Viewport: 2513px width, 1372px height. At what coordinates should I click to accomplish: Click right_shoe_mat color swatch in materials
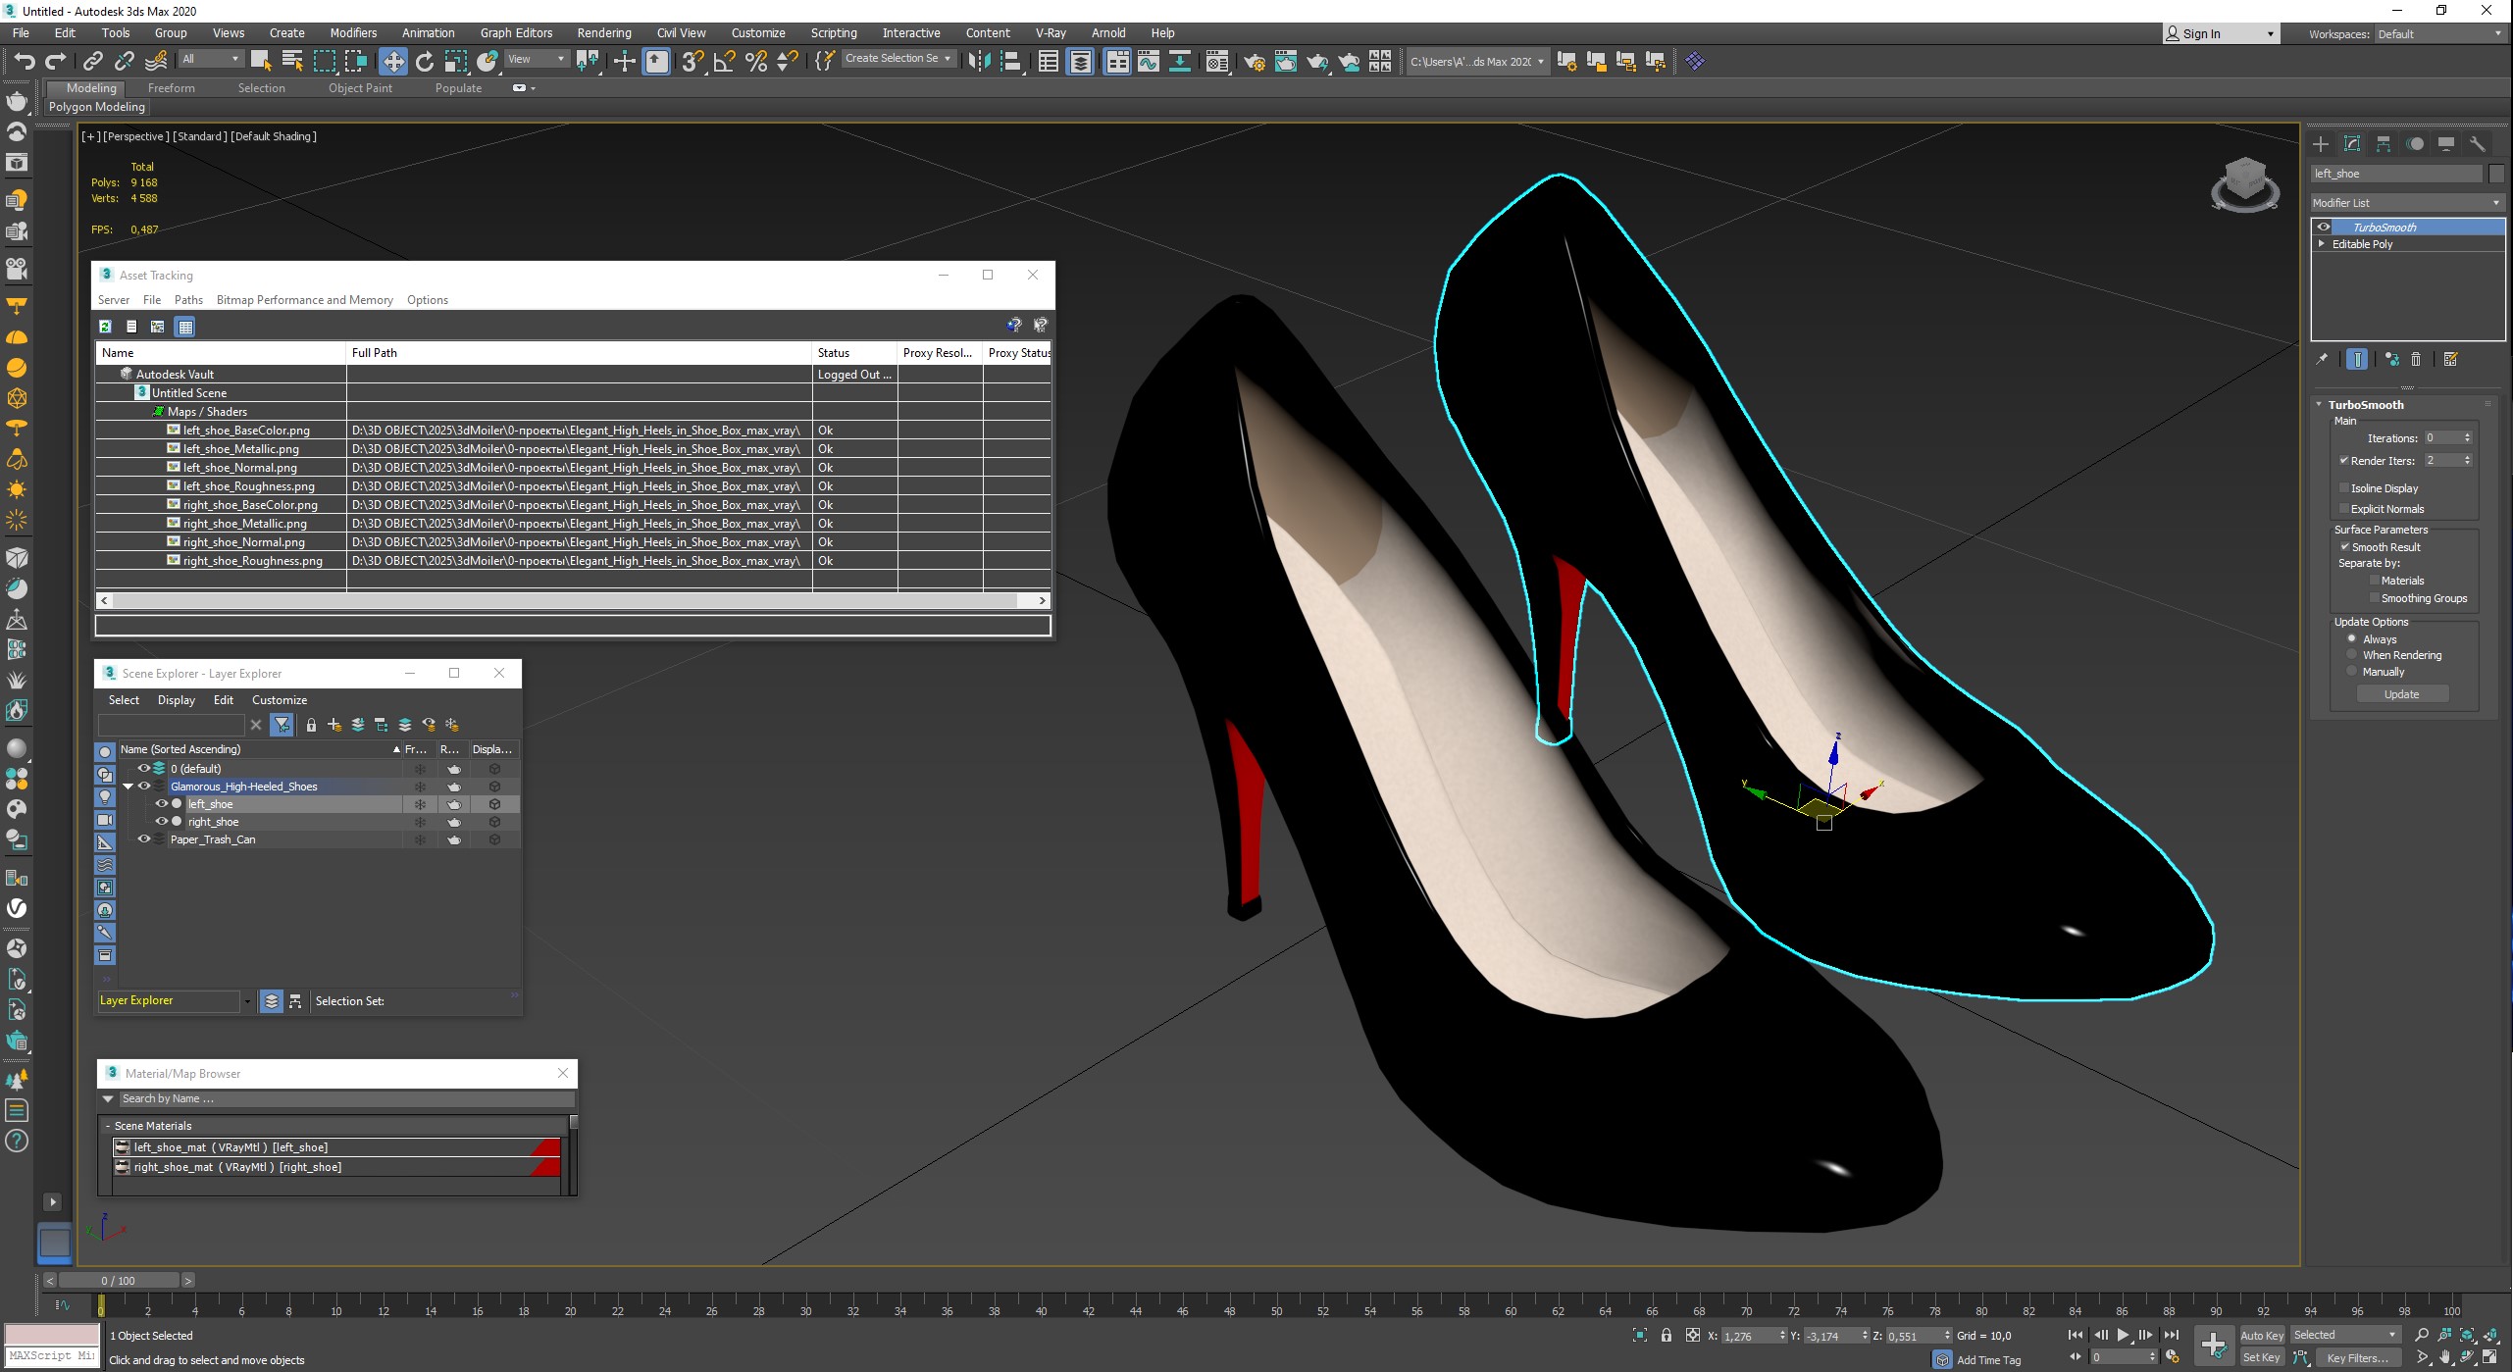click(551, 1168)
